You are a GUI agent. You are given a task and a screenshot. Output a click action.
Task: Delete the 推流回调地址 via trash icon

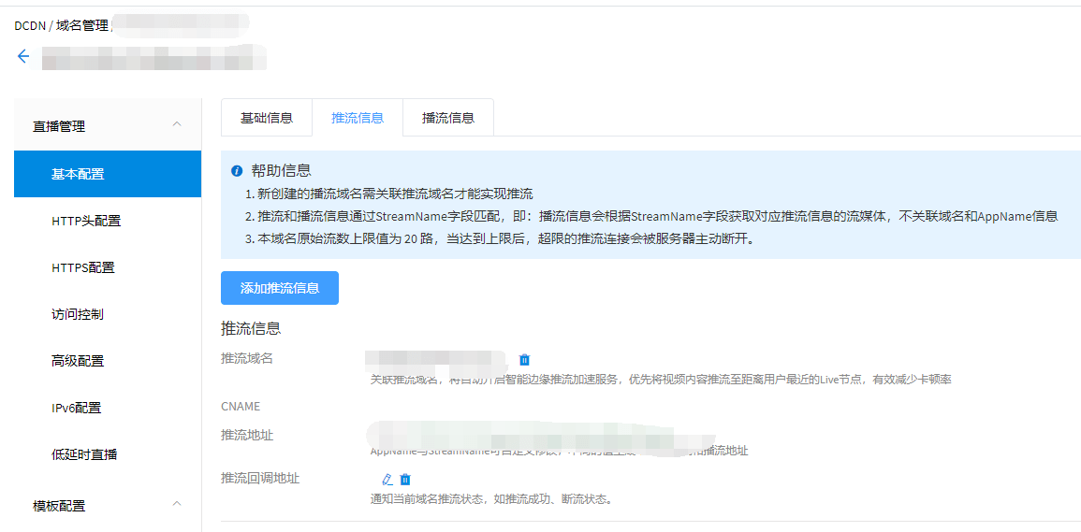pyautogui.click(x=405, y=479)
